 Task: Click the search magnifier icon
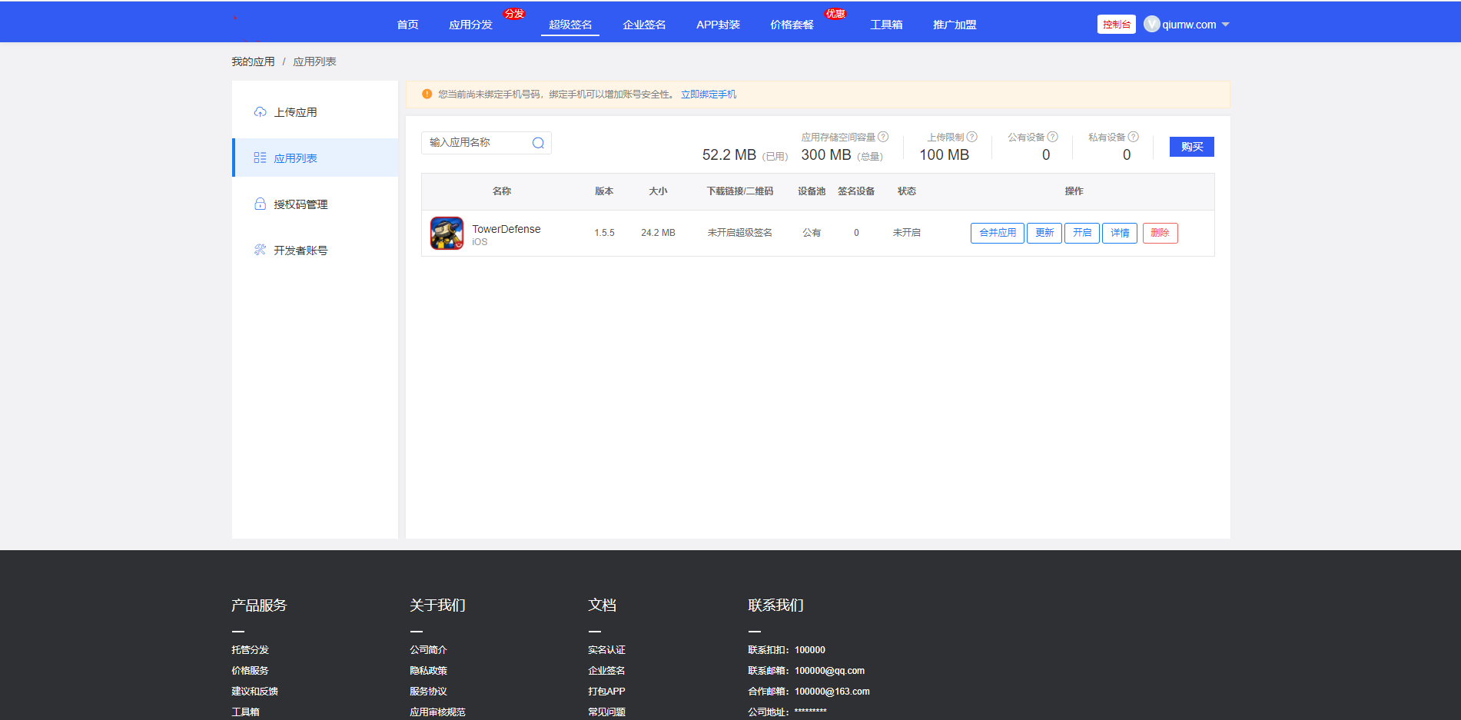point(538,143)
